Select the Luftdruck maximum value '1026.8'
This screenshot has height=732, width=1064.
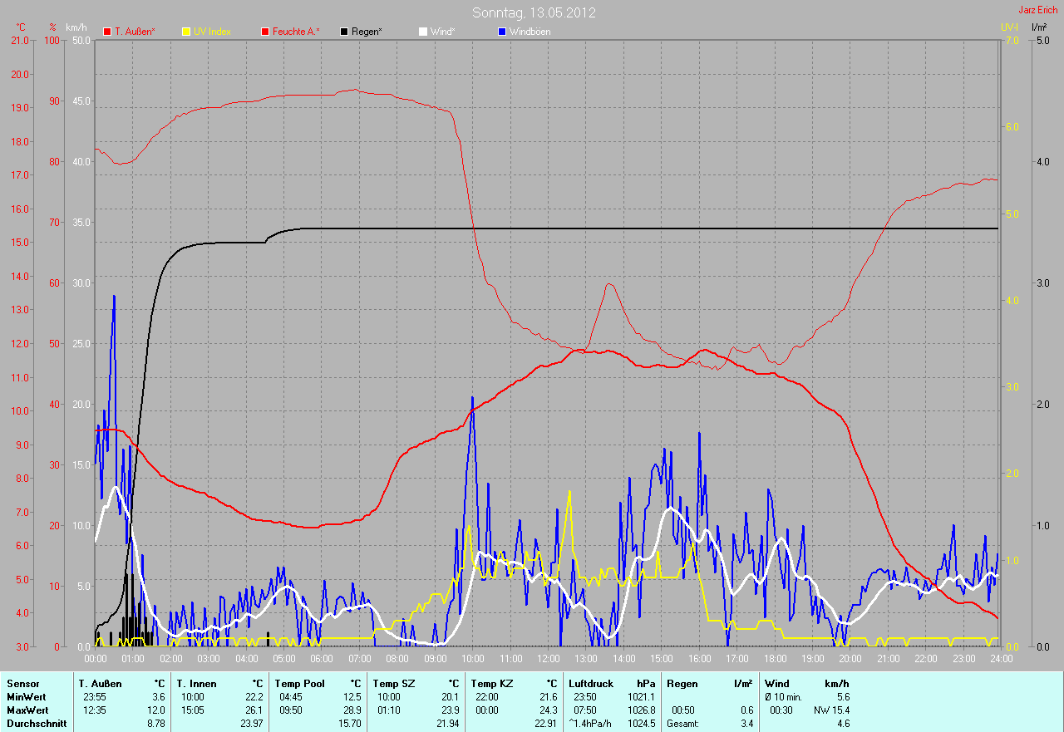[640, 710]
